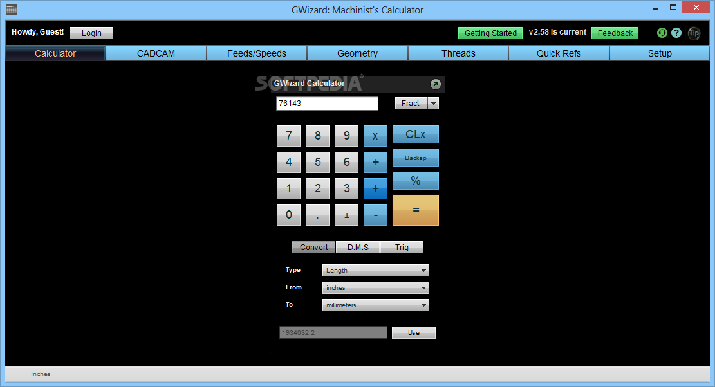Click the v2.58 is current text
Viewport: 715px width, 387px height.
point(557,32)
